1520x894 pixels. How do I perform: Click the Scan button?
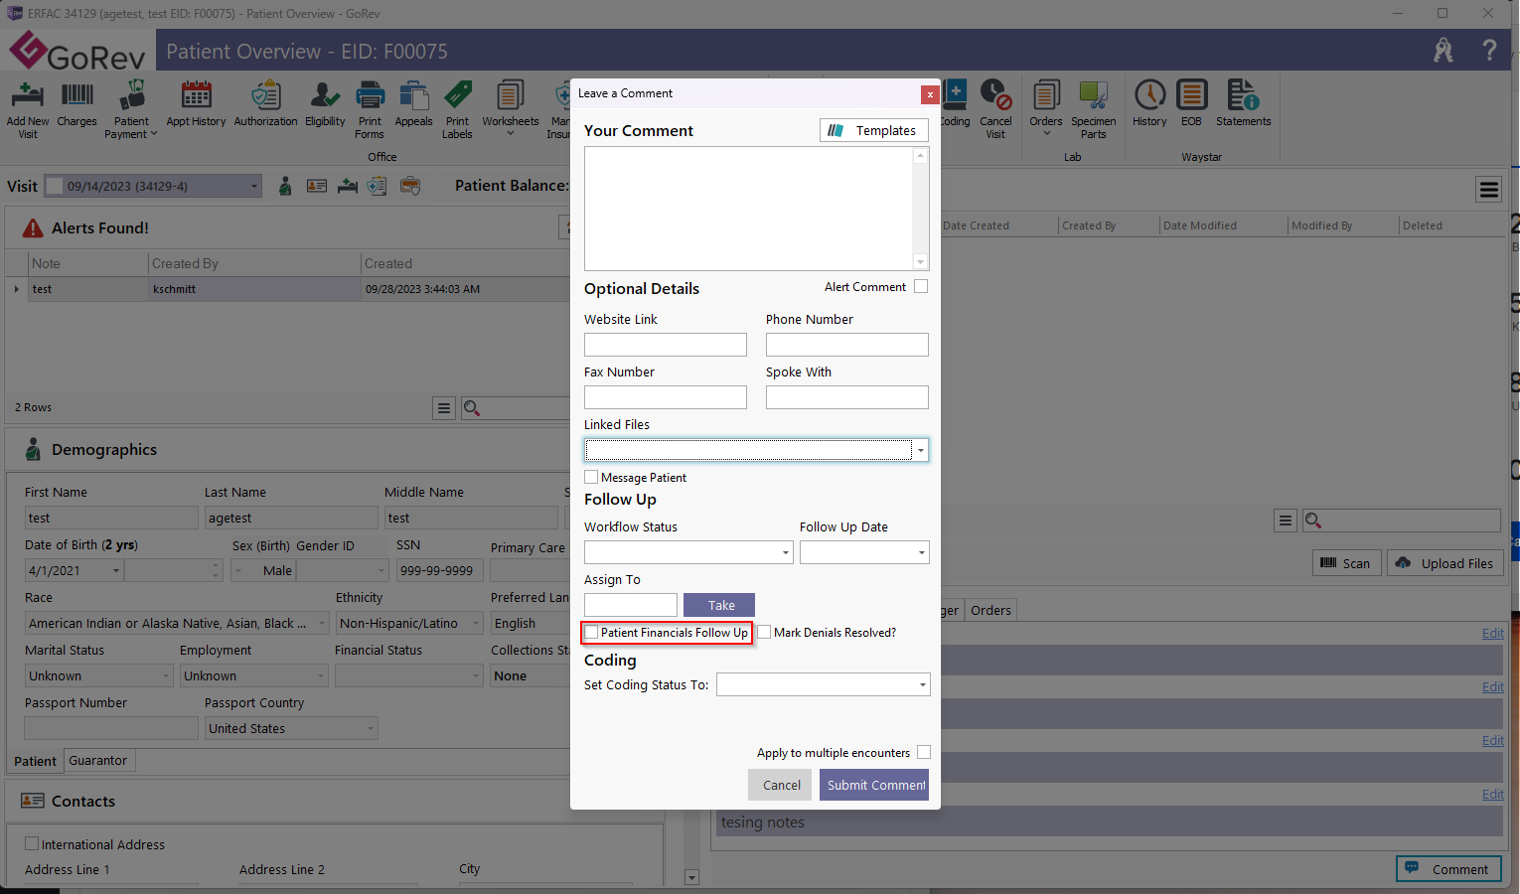coord(1346,563)
